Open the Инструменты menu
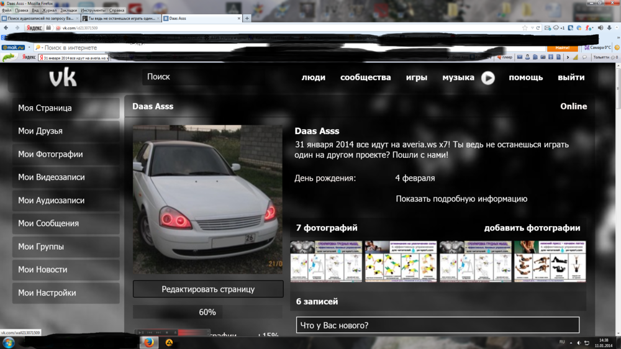621x349 pixels. 93,11
